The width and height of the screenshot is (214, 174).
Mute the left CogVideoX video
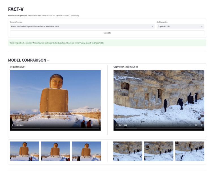[86, 125]
